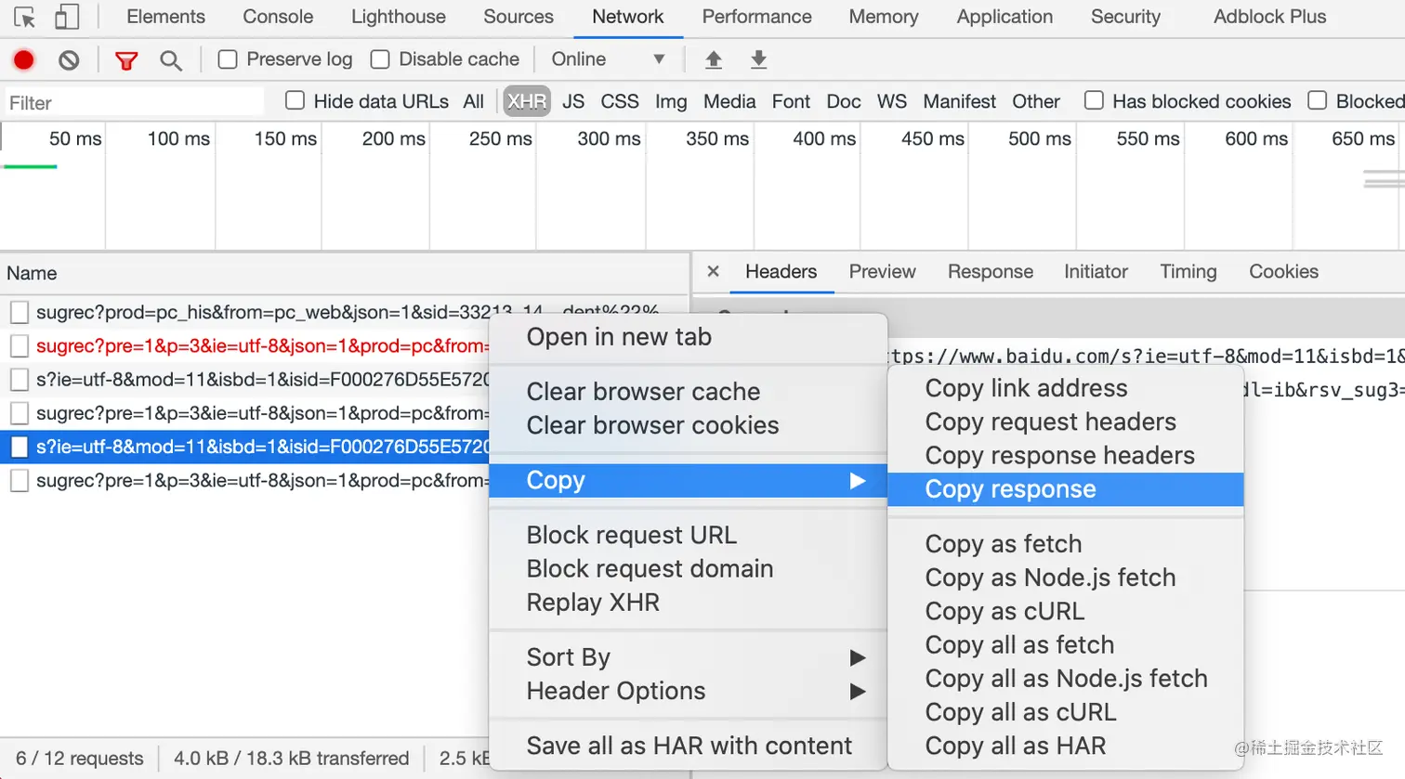Show the Headers tab of the request

click(781, 271)
